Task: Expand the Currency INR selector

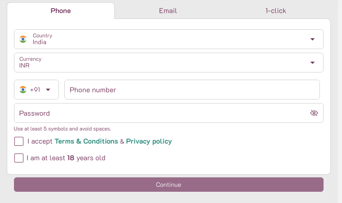Action: [169, 63]
